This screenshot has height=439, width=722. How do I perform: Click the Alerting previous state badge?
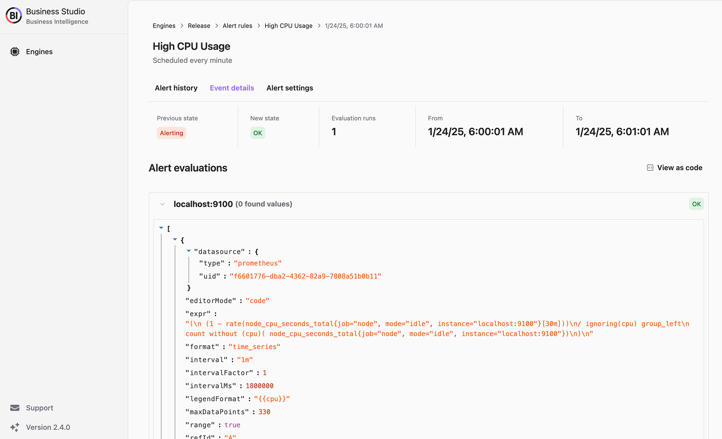(172, 133)
